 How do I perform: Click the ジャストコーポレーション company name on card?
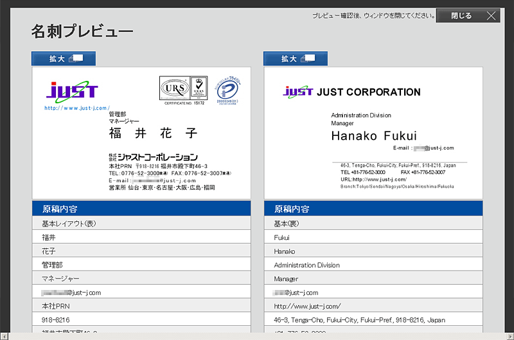tap(154, 157)
